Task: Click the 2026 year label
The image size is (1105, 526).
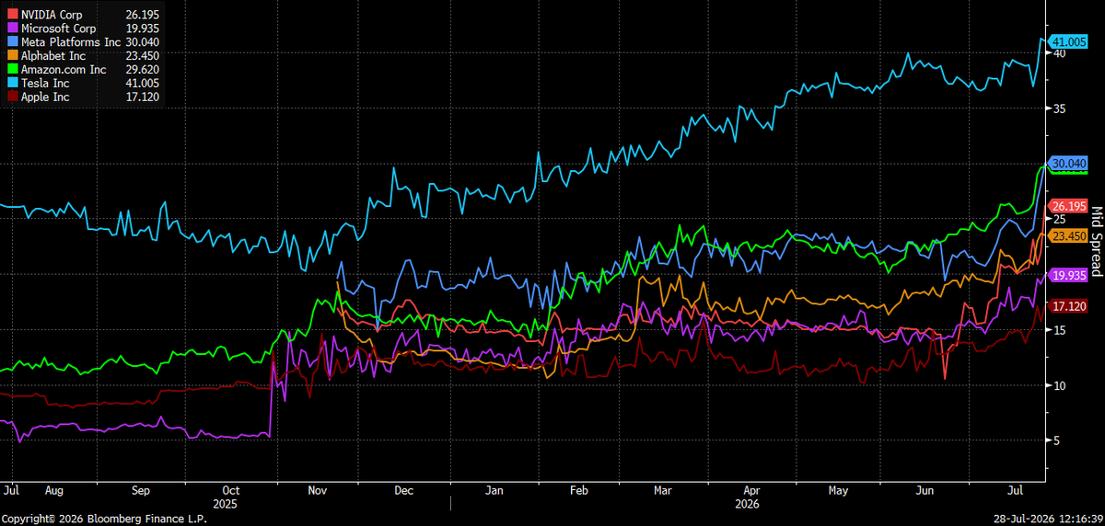Action: point(748,504)
